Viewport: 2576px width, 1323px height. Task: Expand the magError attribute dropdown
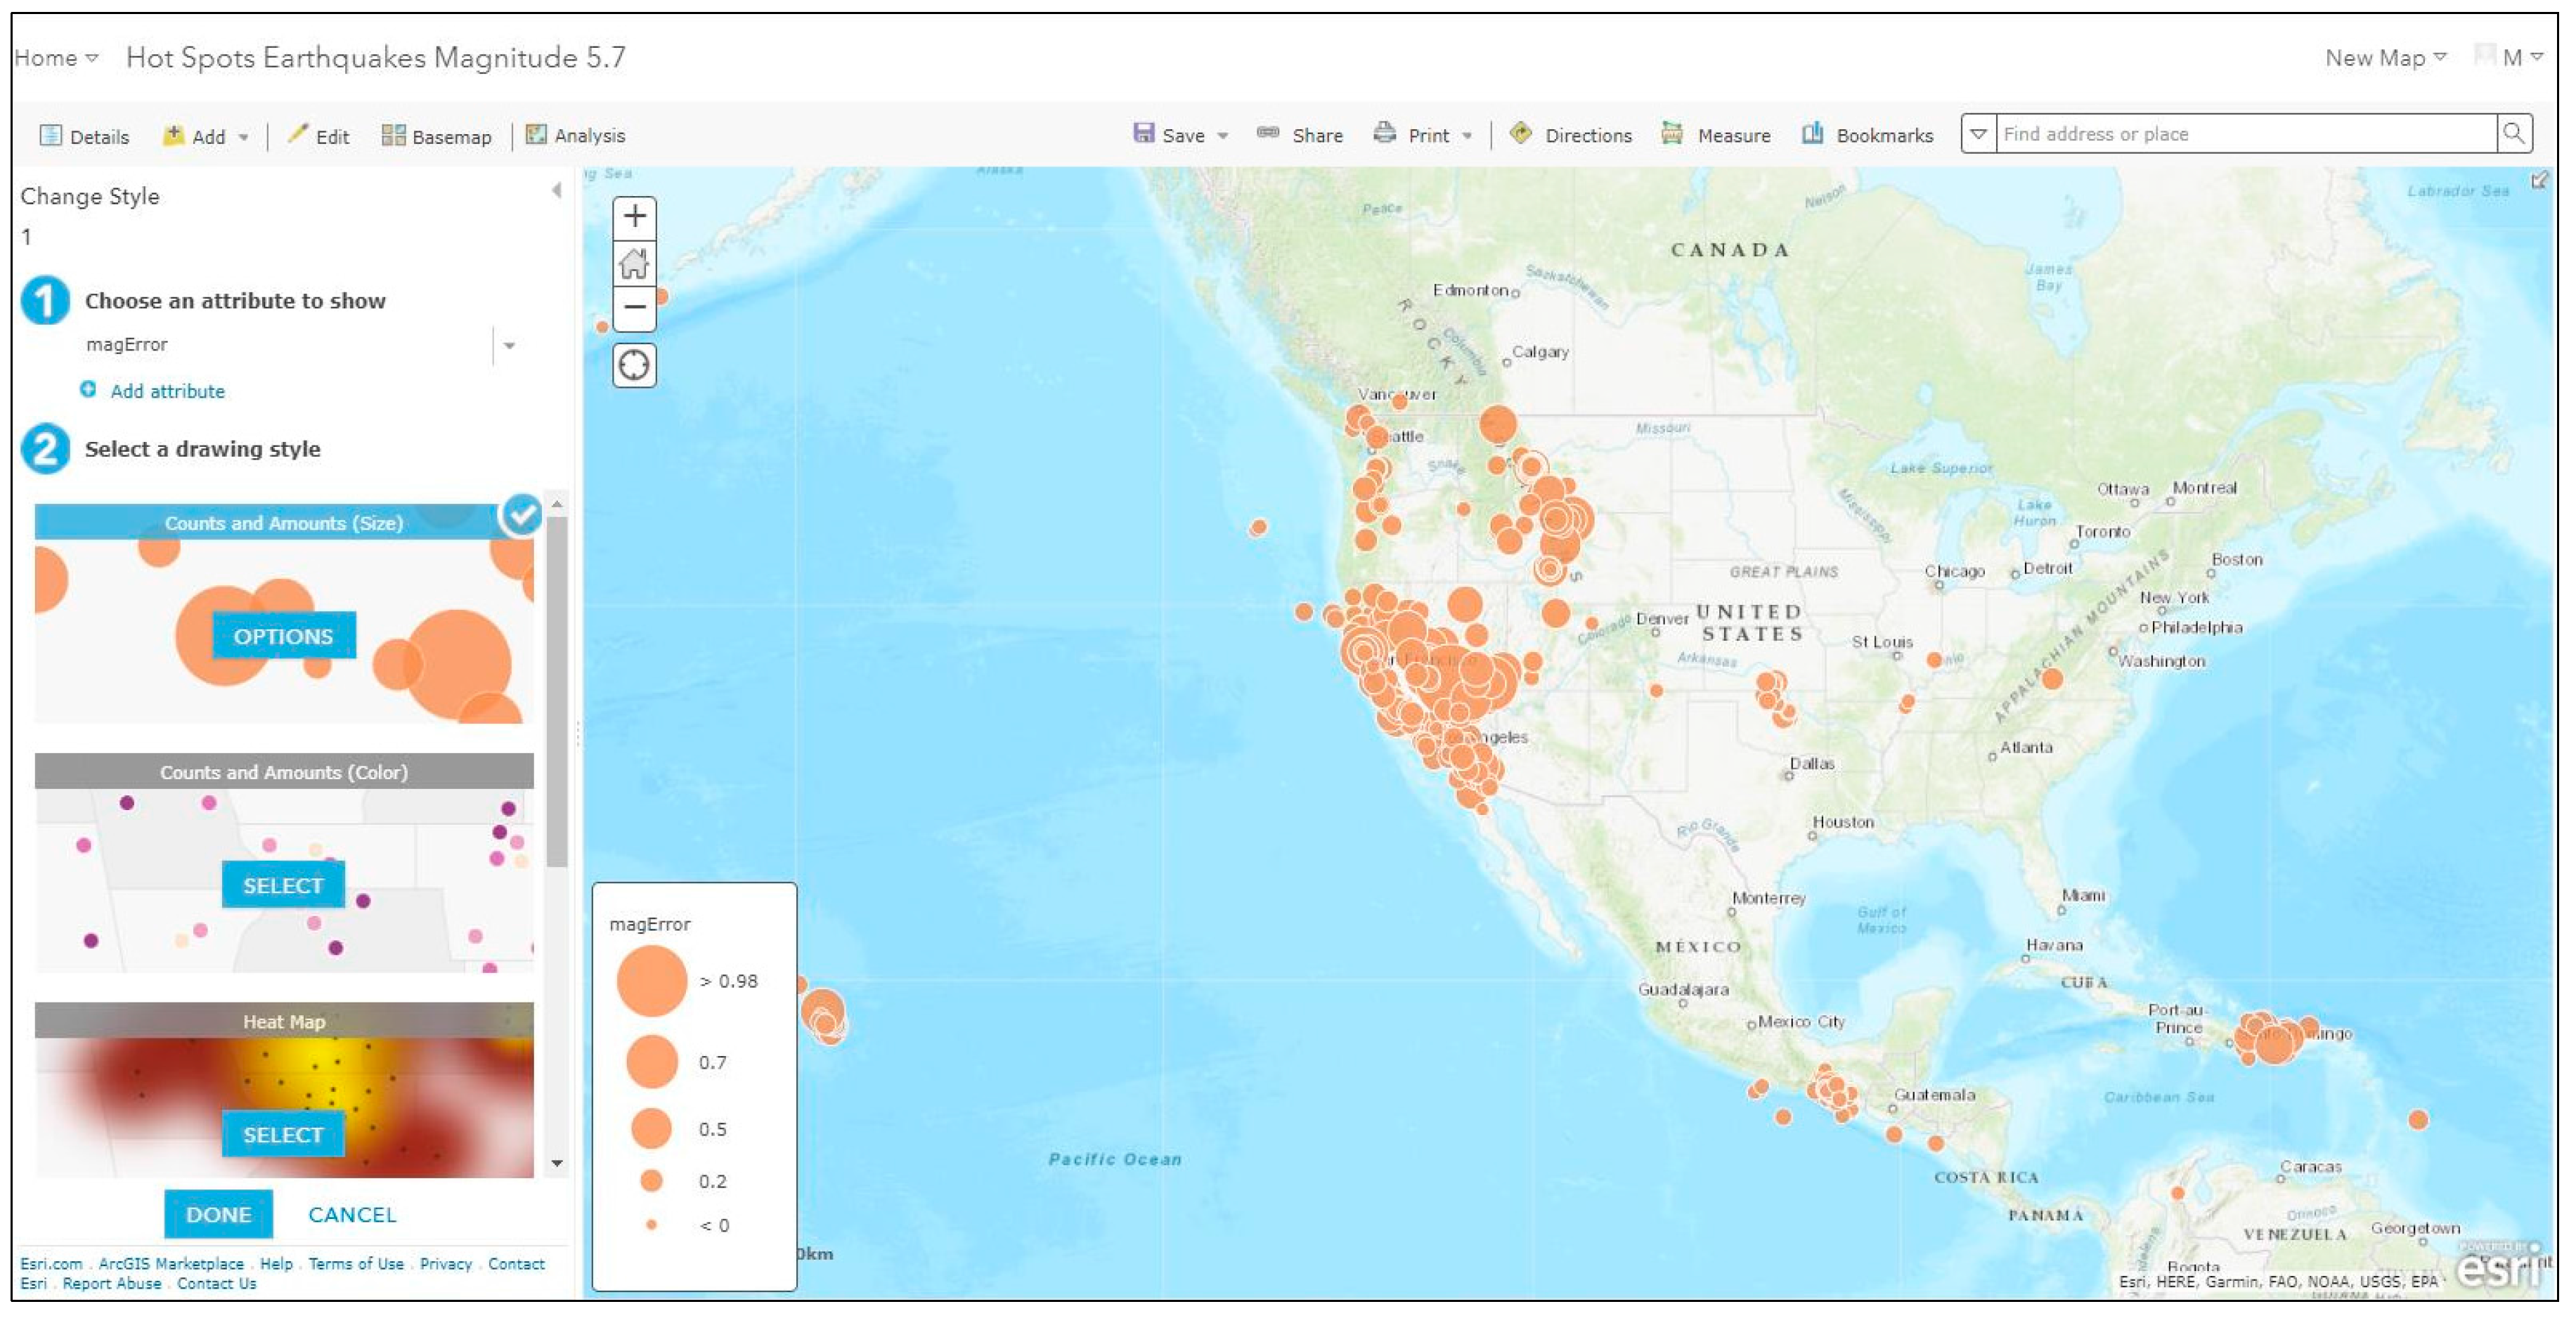pos(509,346)
